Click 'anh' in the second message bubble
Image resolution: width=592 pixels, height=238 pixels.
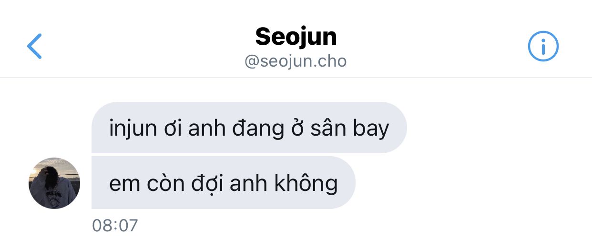coord(251,183)
